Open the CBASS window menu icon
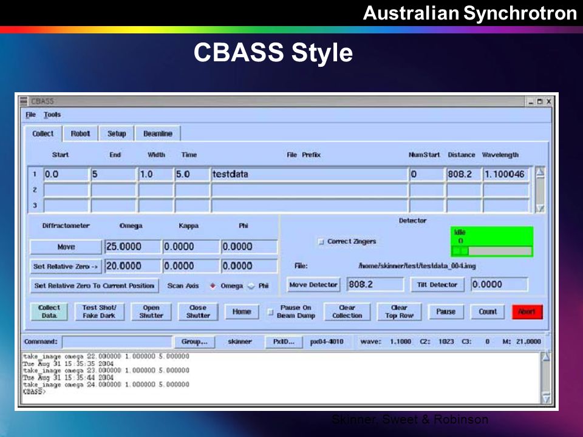The image size is (583, 437). (x=24, y=101)
